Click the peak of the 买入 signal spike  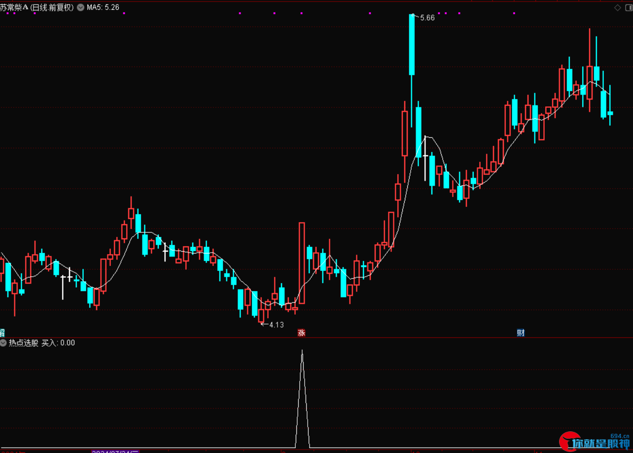[302, 351]
